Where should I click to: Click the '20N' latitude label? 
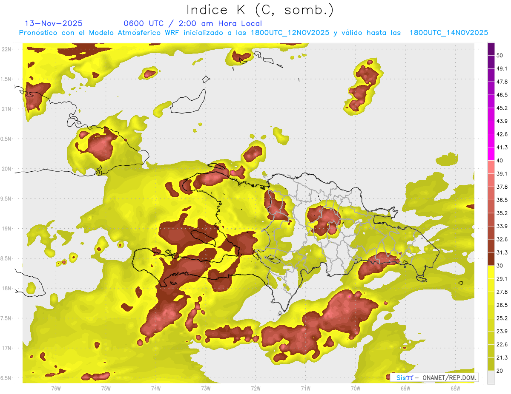coord(7,169)
